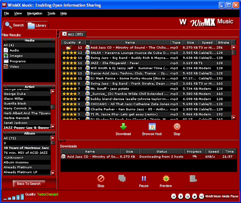Click the refresh circle in Media header
The image size is (241, 203).
click(x=6, y=40)
